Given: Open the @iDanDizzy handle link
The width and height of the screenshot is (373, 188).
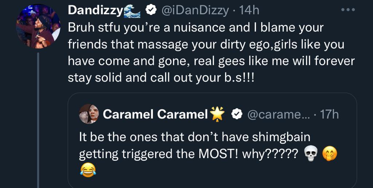Looking at the screenshot, I should (x=195, y=11).
